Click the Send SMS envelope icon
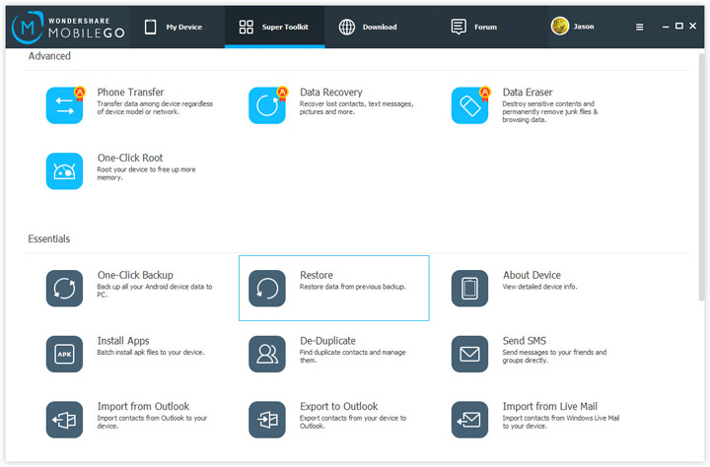Viewport: 710px width, 467px height. pyautogui.click(x=469, y=354)
